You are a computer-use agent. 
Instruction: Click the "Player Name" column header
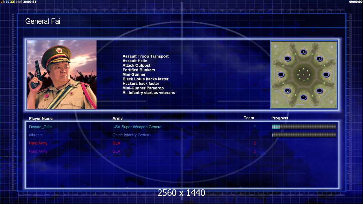point(41,119)
